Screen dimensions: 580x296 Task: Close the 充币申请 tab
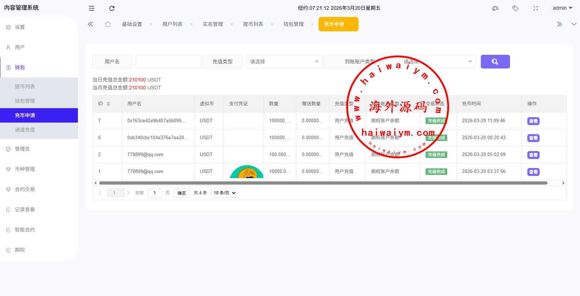tap(352, 25)
